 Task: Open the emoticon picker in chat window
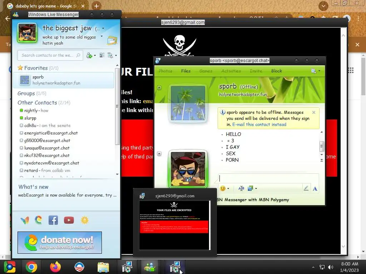click(223, 188)
